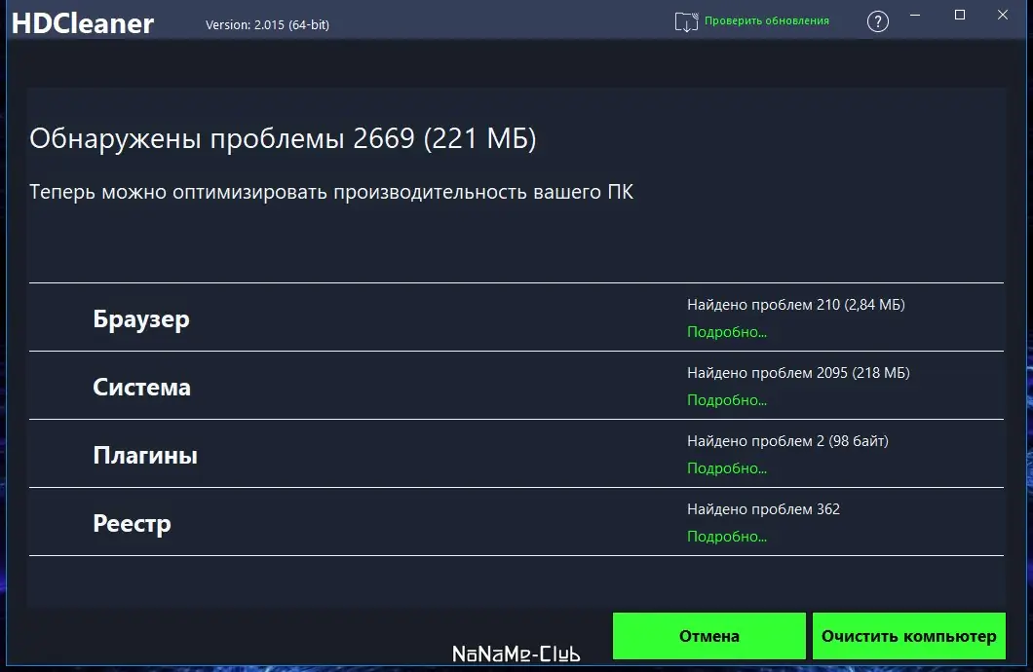Click the text Найдено проблем 362
This screenshot has height=672, width=1033.
(764, 508)
